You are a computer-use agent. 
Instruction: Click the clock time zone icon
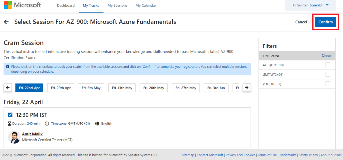47,123
